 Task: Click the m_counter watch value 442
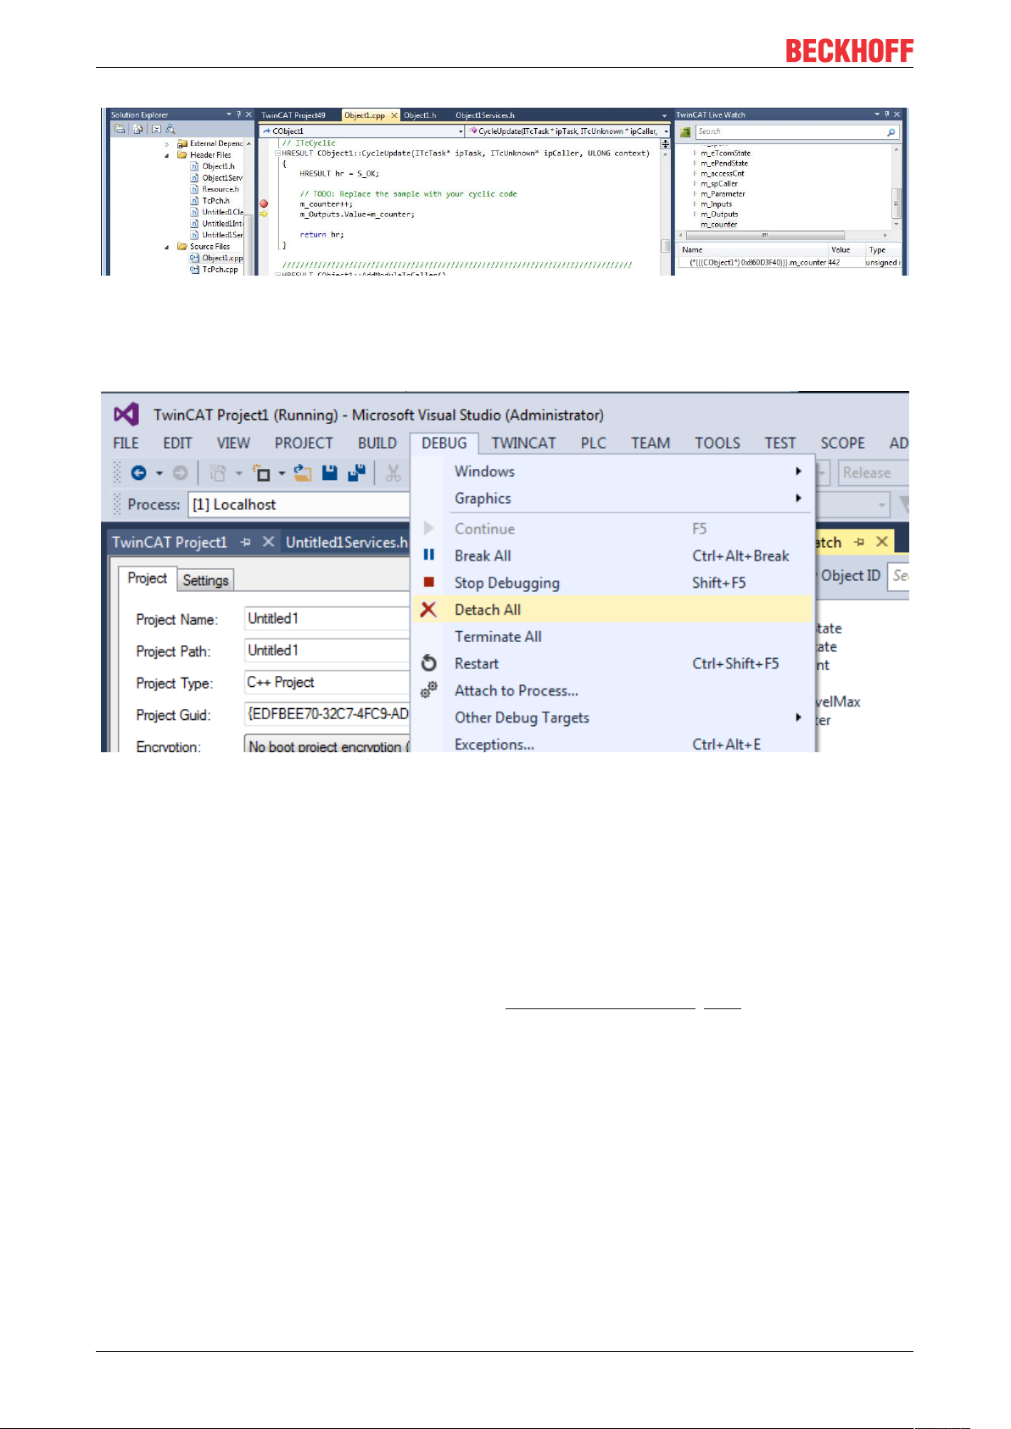[835, 263]
